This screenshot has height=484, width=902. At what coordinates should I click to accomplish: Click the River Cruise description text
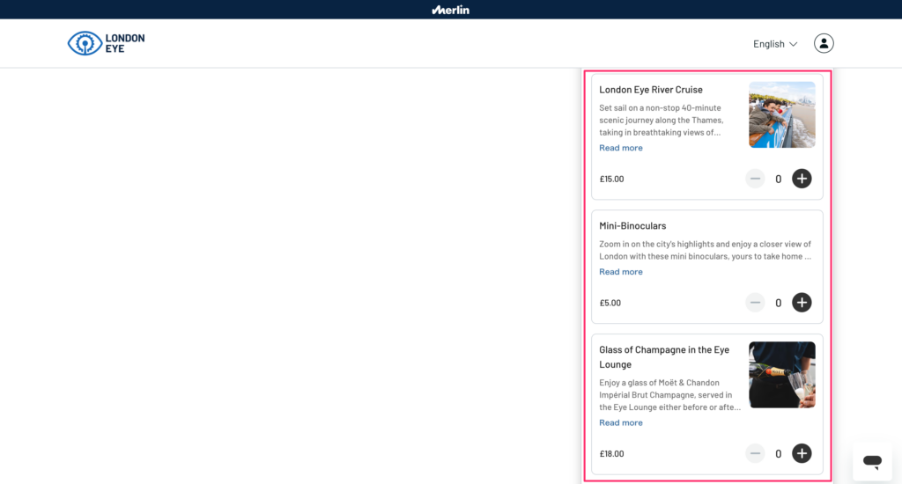662,121
